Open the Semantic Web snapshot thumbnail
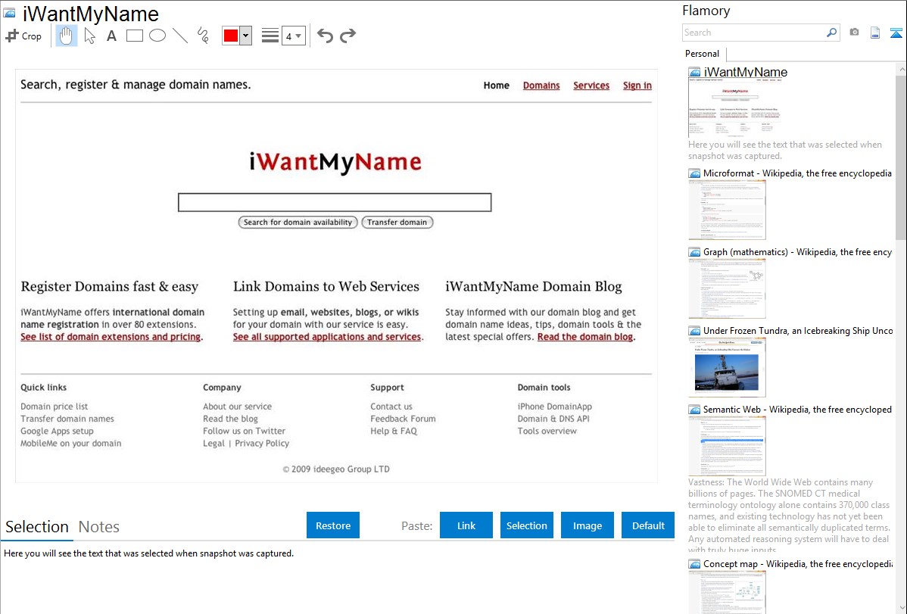The height and width of the screenshot is (614, 907). point(727,446)
